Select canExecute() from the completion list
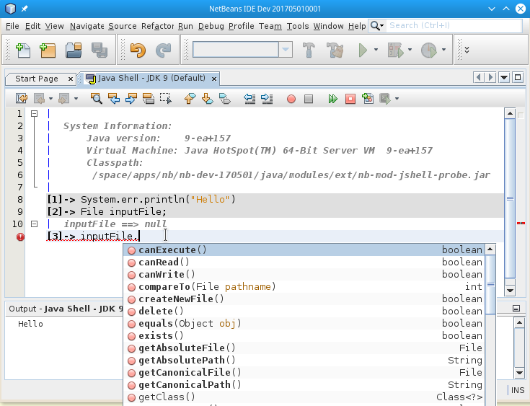This screenshot has width=530, height=406. (x=172, y=250)
